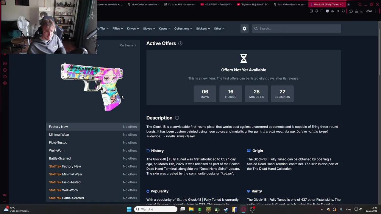This screenshot has width=381, height=214.
Task: Open the Description info icon
Action: coord(177,118)
